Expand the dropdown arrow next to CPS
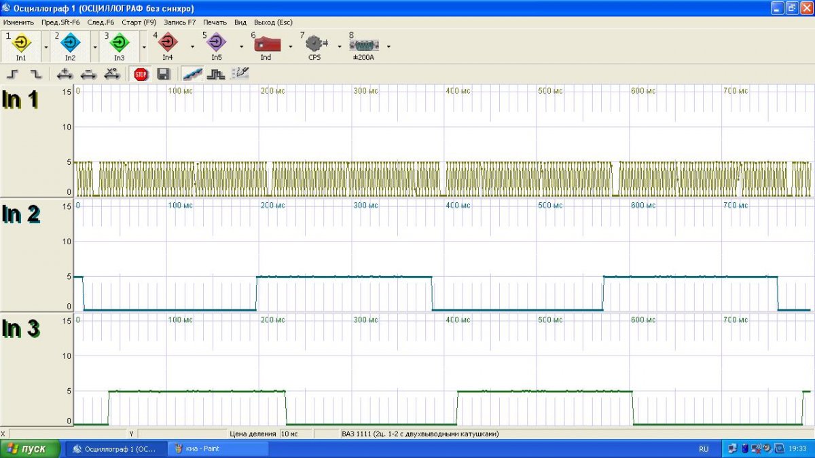The height and width of the screenshot is (458, 815). (339, 47)
